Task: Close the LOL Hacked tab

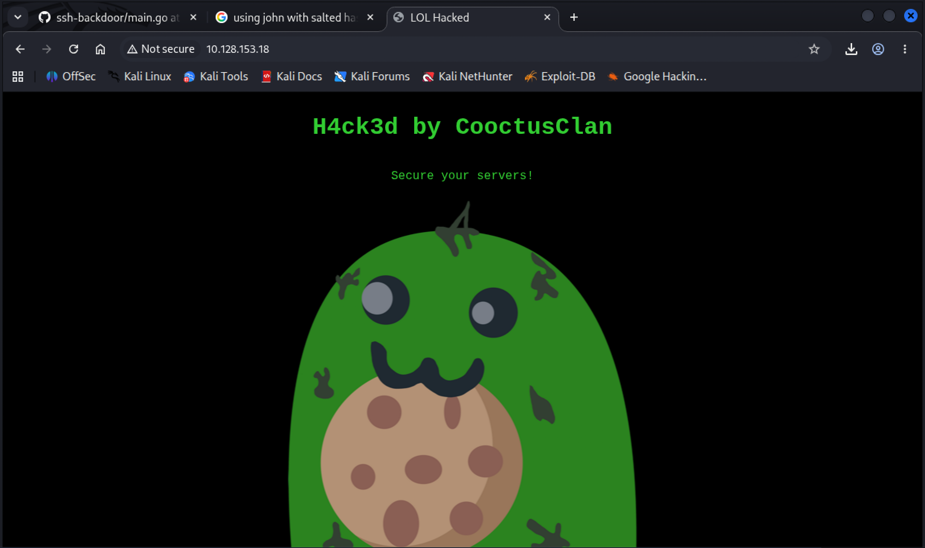Action: tap(547, 17)
